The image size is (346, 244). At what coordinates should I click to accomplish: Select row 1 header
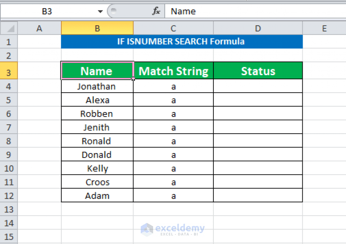click(x=9, y=41)
